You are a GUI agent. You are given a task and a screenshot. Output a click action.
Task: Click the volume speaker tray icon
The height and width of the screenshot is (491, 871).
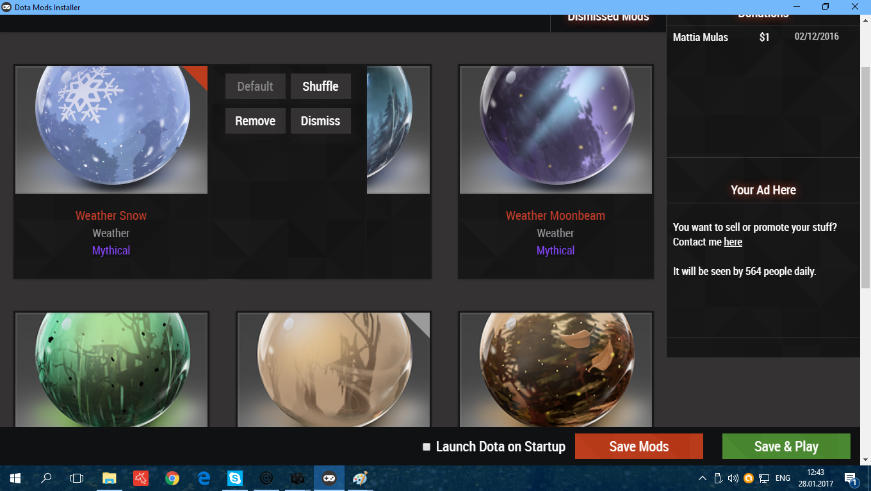[733, 478]
